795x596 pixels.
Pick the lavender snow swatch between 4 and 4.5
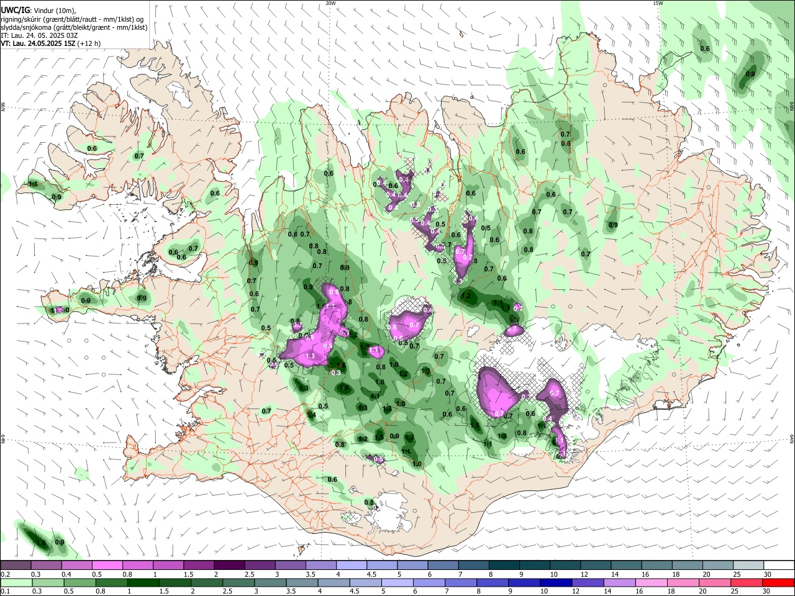point(352,566)
